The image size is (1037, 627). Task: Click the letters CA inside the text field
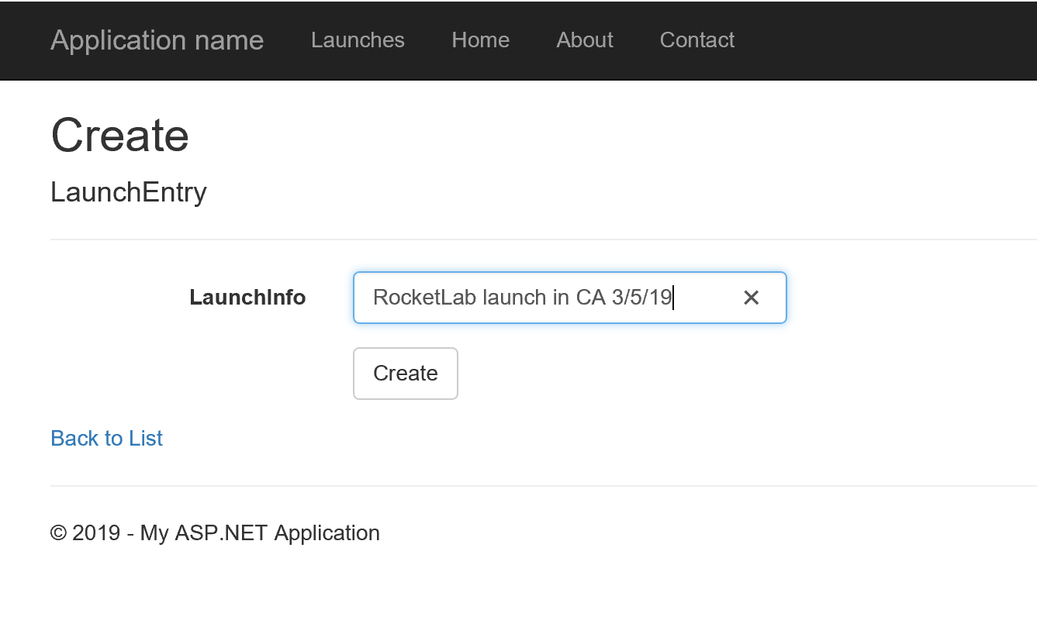coord(590,298)
